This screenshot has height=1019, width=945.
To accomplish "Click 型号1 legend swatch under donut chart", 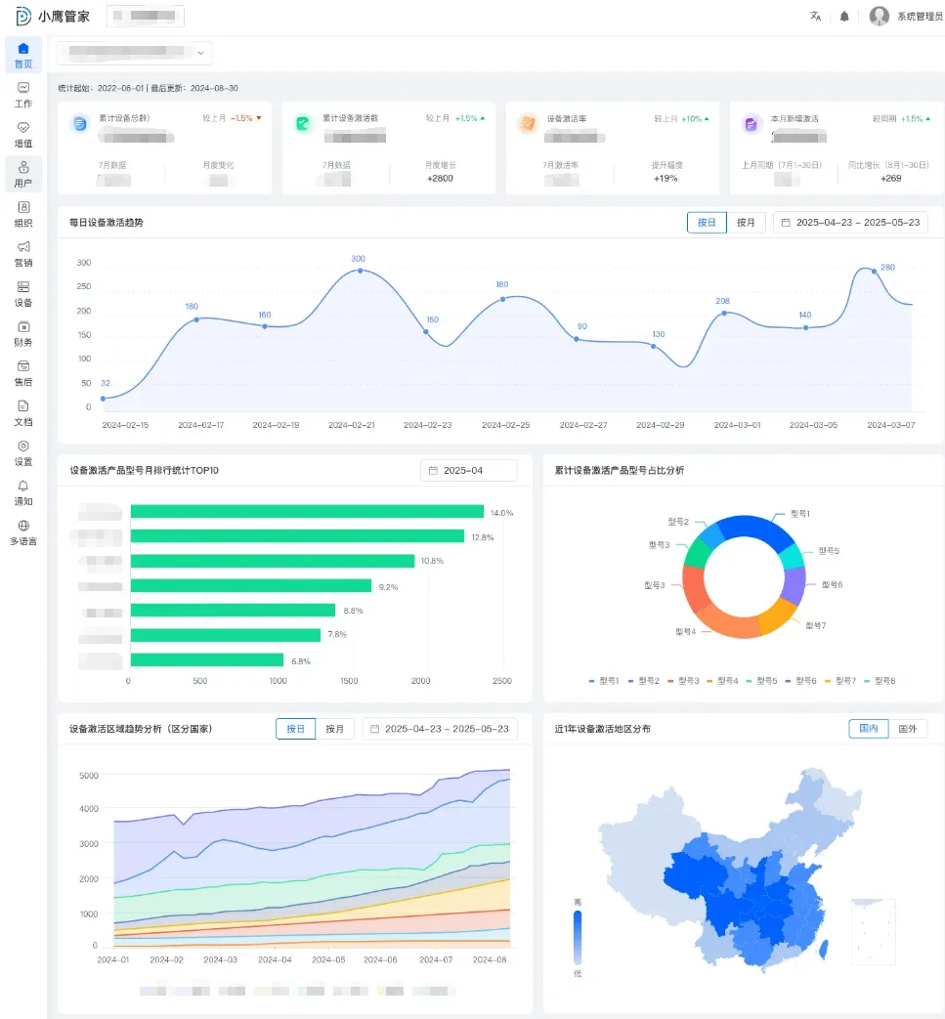I will tap(592, 681).
